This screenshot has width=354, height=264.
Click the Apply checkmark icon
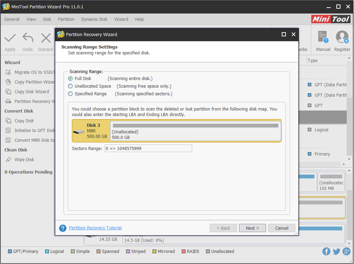[x=10, y=38]
